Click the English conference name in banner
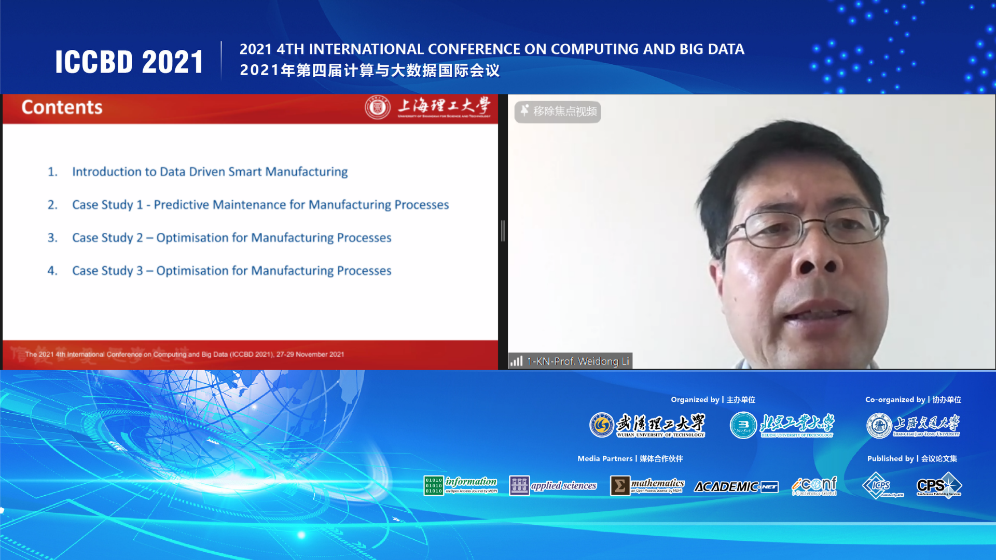 tap(492, 49)
